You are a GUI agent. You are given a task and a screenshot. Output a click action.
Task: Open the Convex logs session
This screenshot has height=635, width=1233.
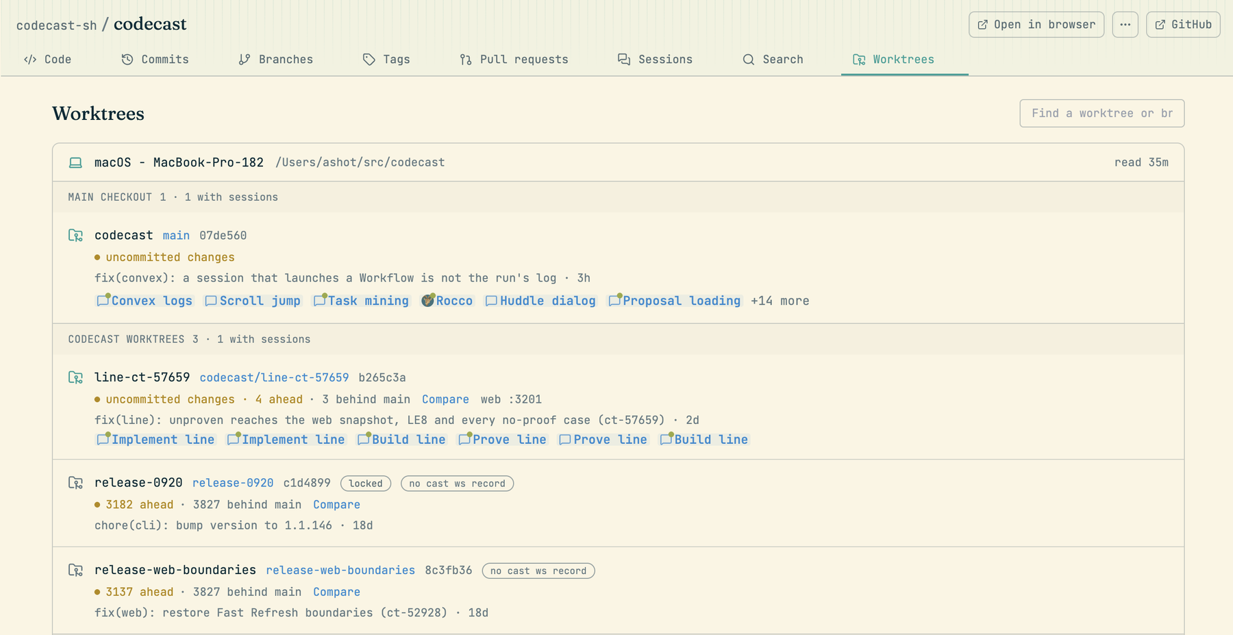[145, 301]
